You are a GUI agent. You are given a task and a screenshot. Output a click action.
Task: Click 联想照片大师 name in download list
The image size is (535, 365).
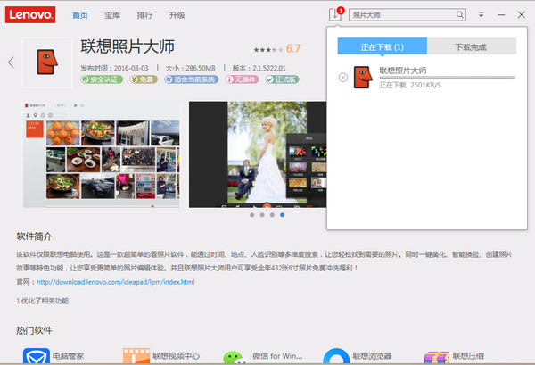pos(403,71)
